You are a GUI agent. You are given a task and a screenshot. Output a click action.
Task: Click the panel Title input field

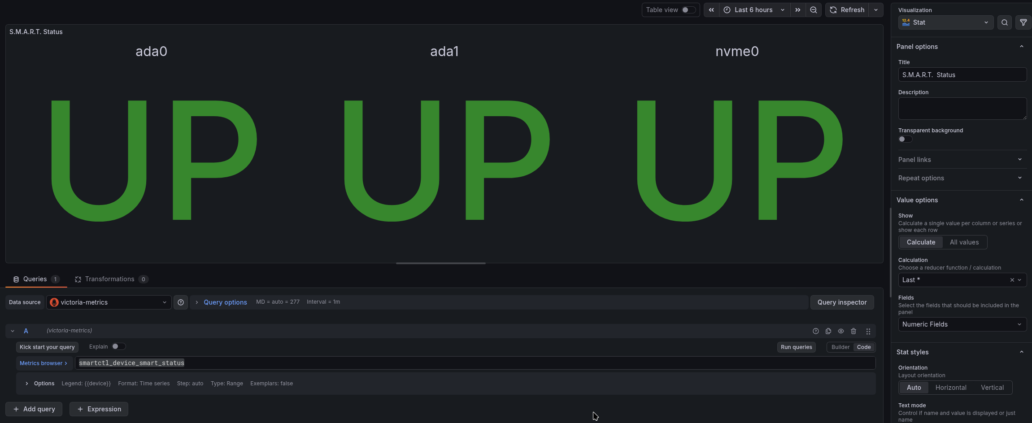(962, 75)
